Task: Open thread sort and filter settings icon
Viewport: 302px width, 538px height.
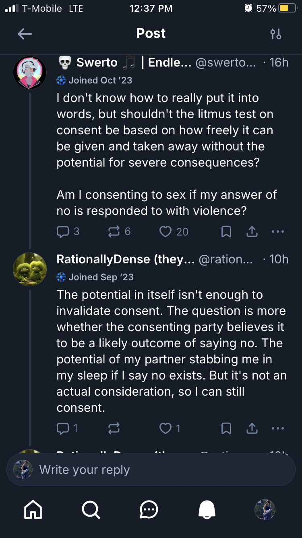Action: click(x=276, y=34)
